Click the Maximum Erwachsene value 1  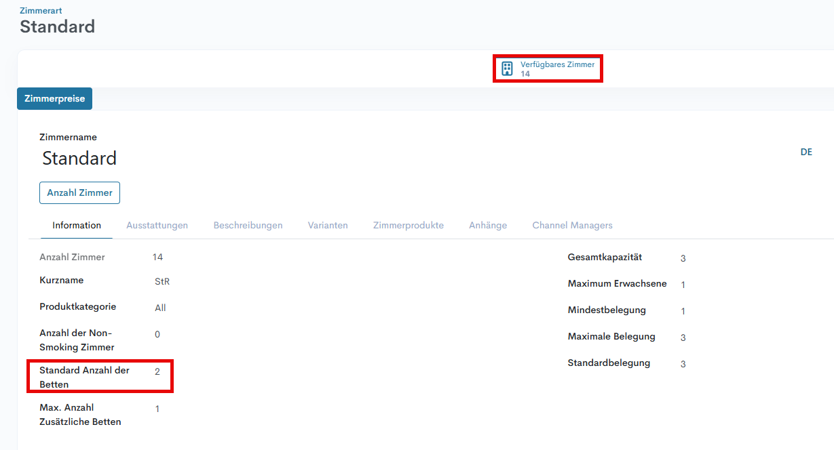click(683, 285)
